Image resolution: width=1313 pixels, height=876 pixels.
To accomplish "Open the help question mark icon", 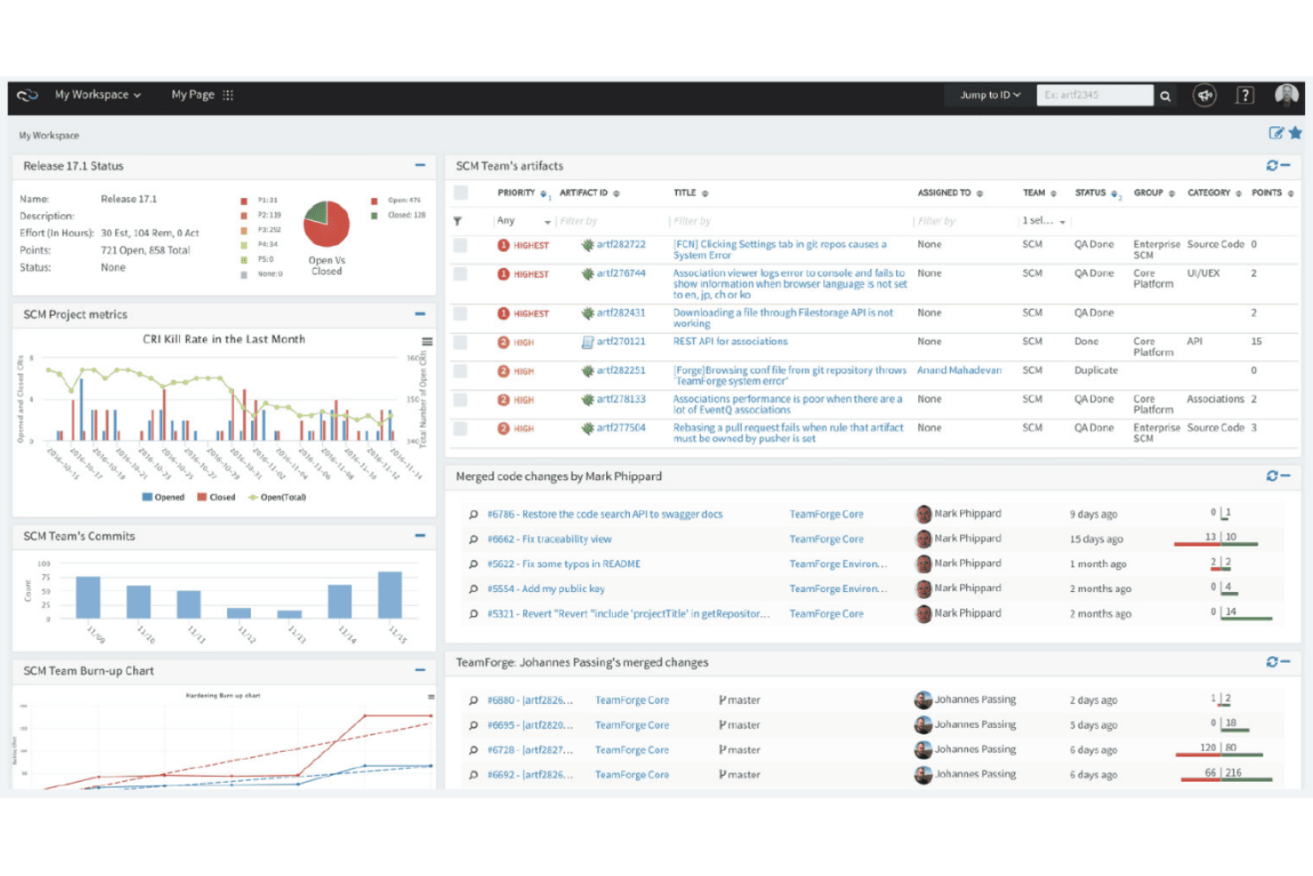I will [1245, 95].
